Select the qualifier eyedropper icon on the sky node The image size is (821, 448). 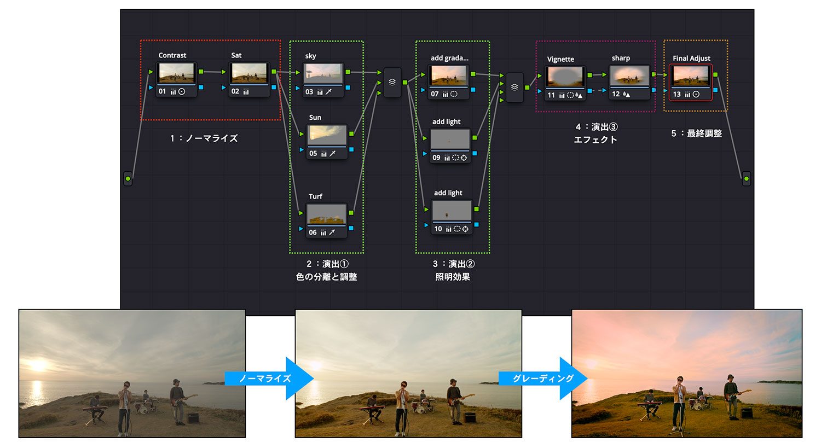[x=328, y=92]
